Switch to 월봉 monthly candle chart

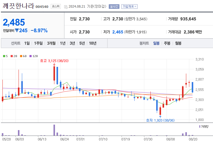(x=178, y=43)
